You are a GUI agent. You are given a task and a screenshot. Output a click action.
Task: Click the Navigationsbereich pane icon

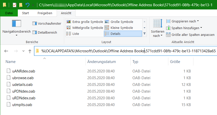point(17,24)
